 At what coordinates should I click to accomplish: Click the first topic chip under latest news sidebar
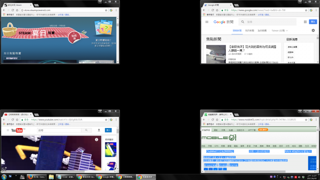(292, 47)
